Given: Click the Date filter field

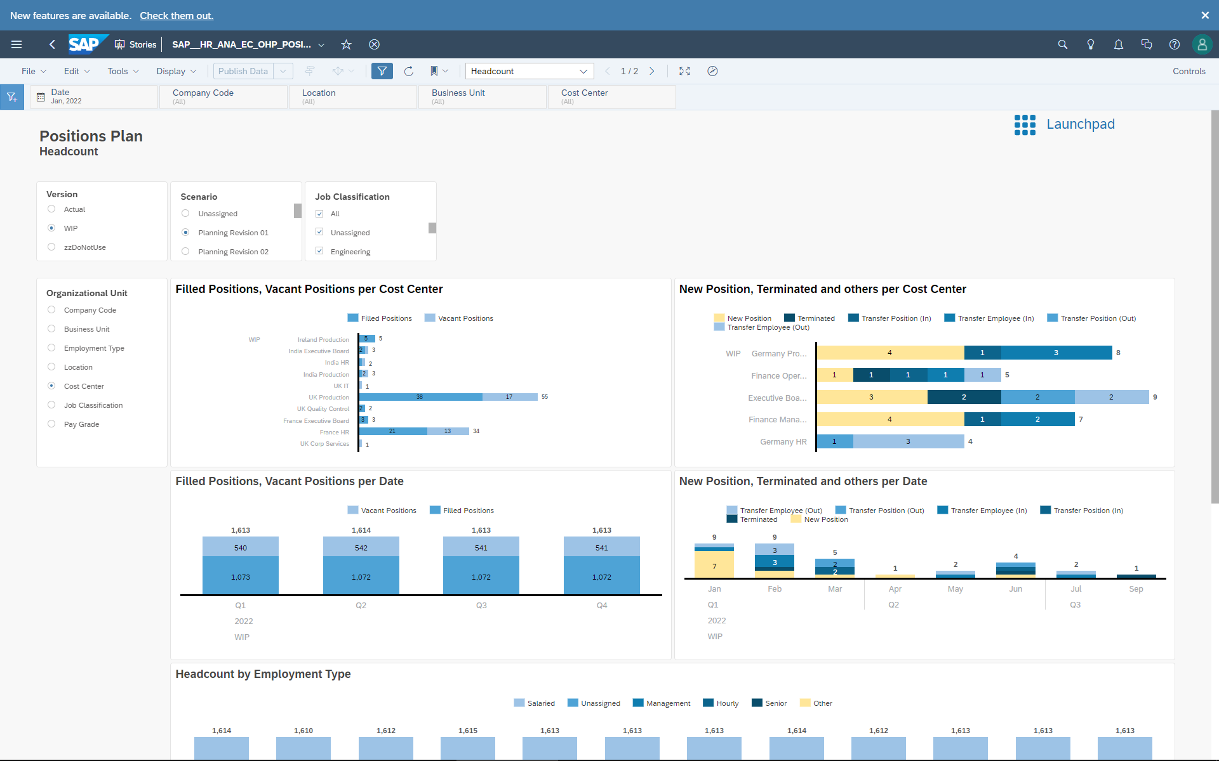Looking at the screenshot, I should 94,96.
